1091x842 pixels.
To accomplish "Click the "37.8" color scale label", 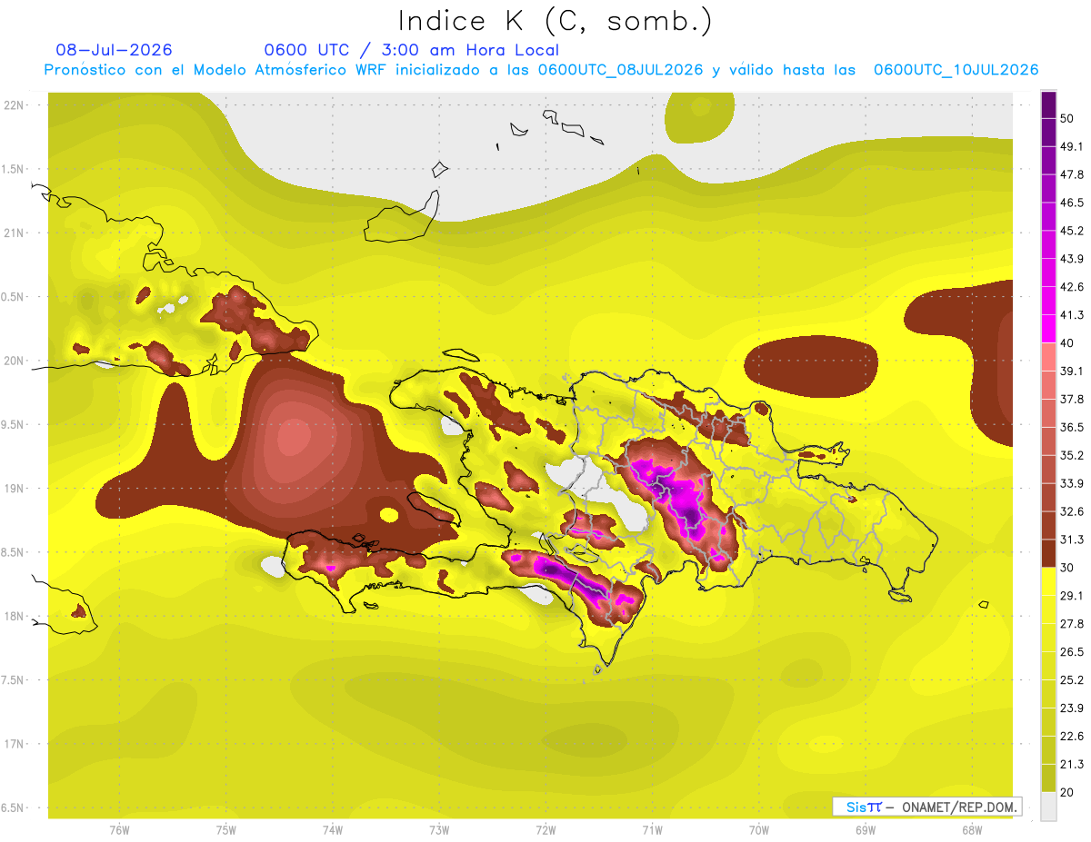I will 1072,399.
